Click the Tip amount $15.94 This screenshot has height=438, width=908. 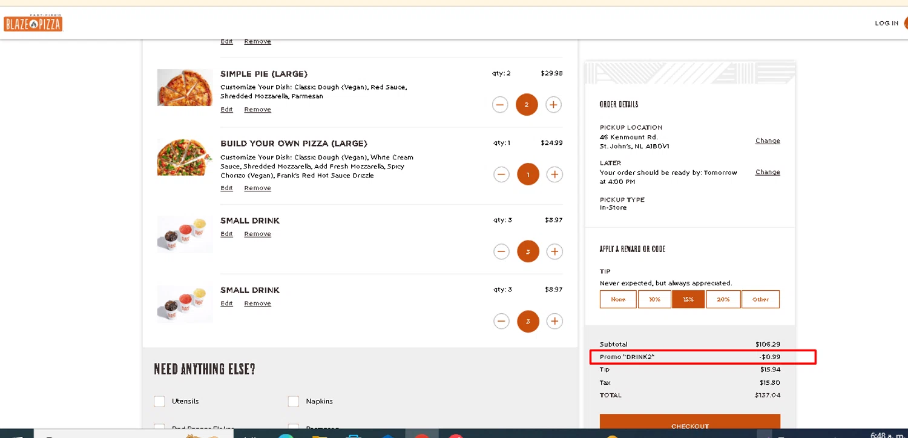(770, 370)
